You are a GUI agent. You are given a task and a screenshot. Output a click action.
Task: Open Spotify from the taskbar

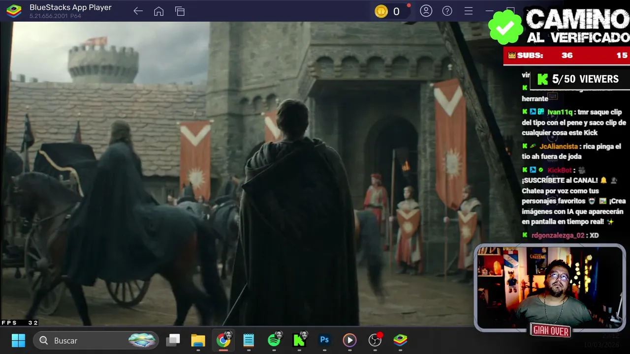point(274,340)
